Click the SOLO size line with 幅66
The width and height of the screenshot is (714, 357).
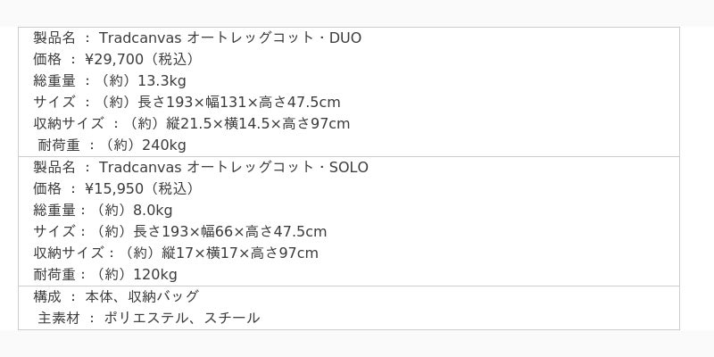pyautogui.click(x=213, y=231)
